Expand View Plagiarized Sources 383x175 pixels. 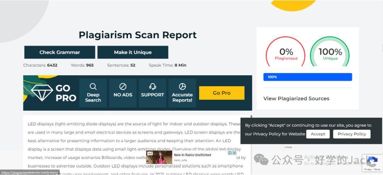pos(296,98)
